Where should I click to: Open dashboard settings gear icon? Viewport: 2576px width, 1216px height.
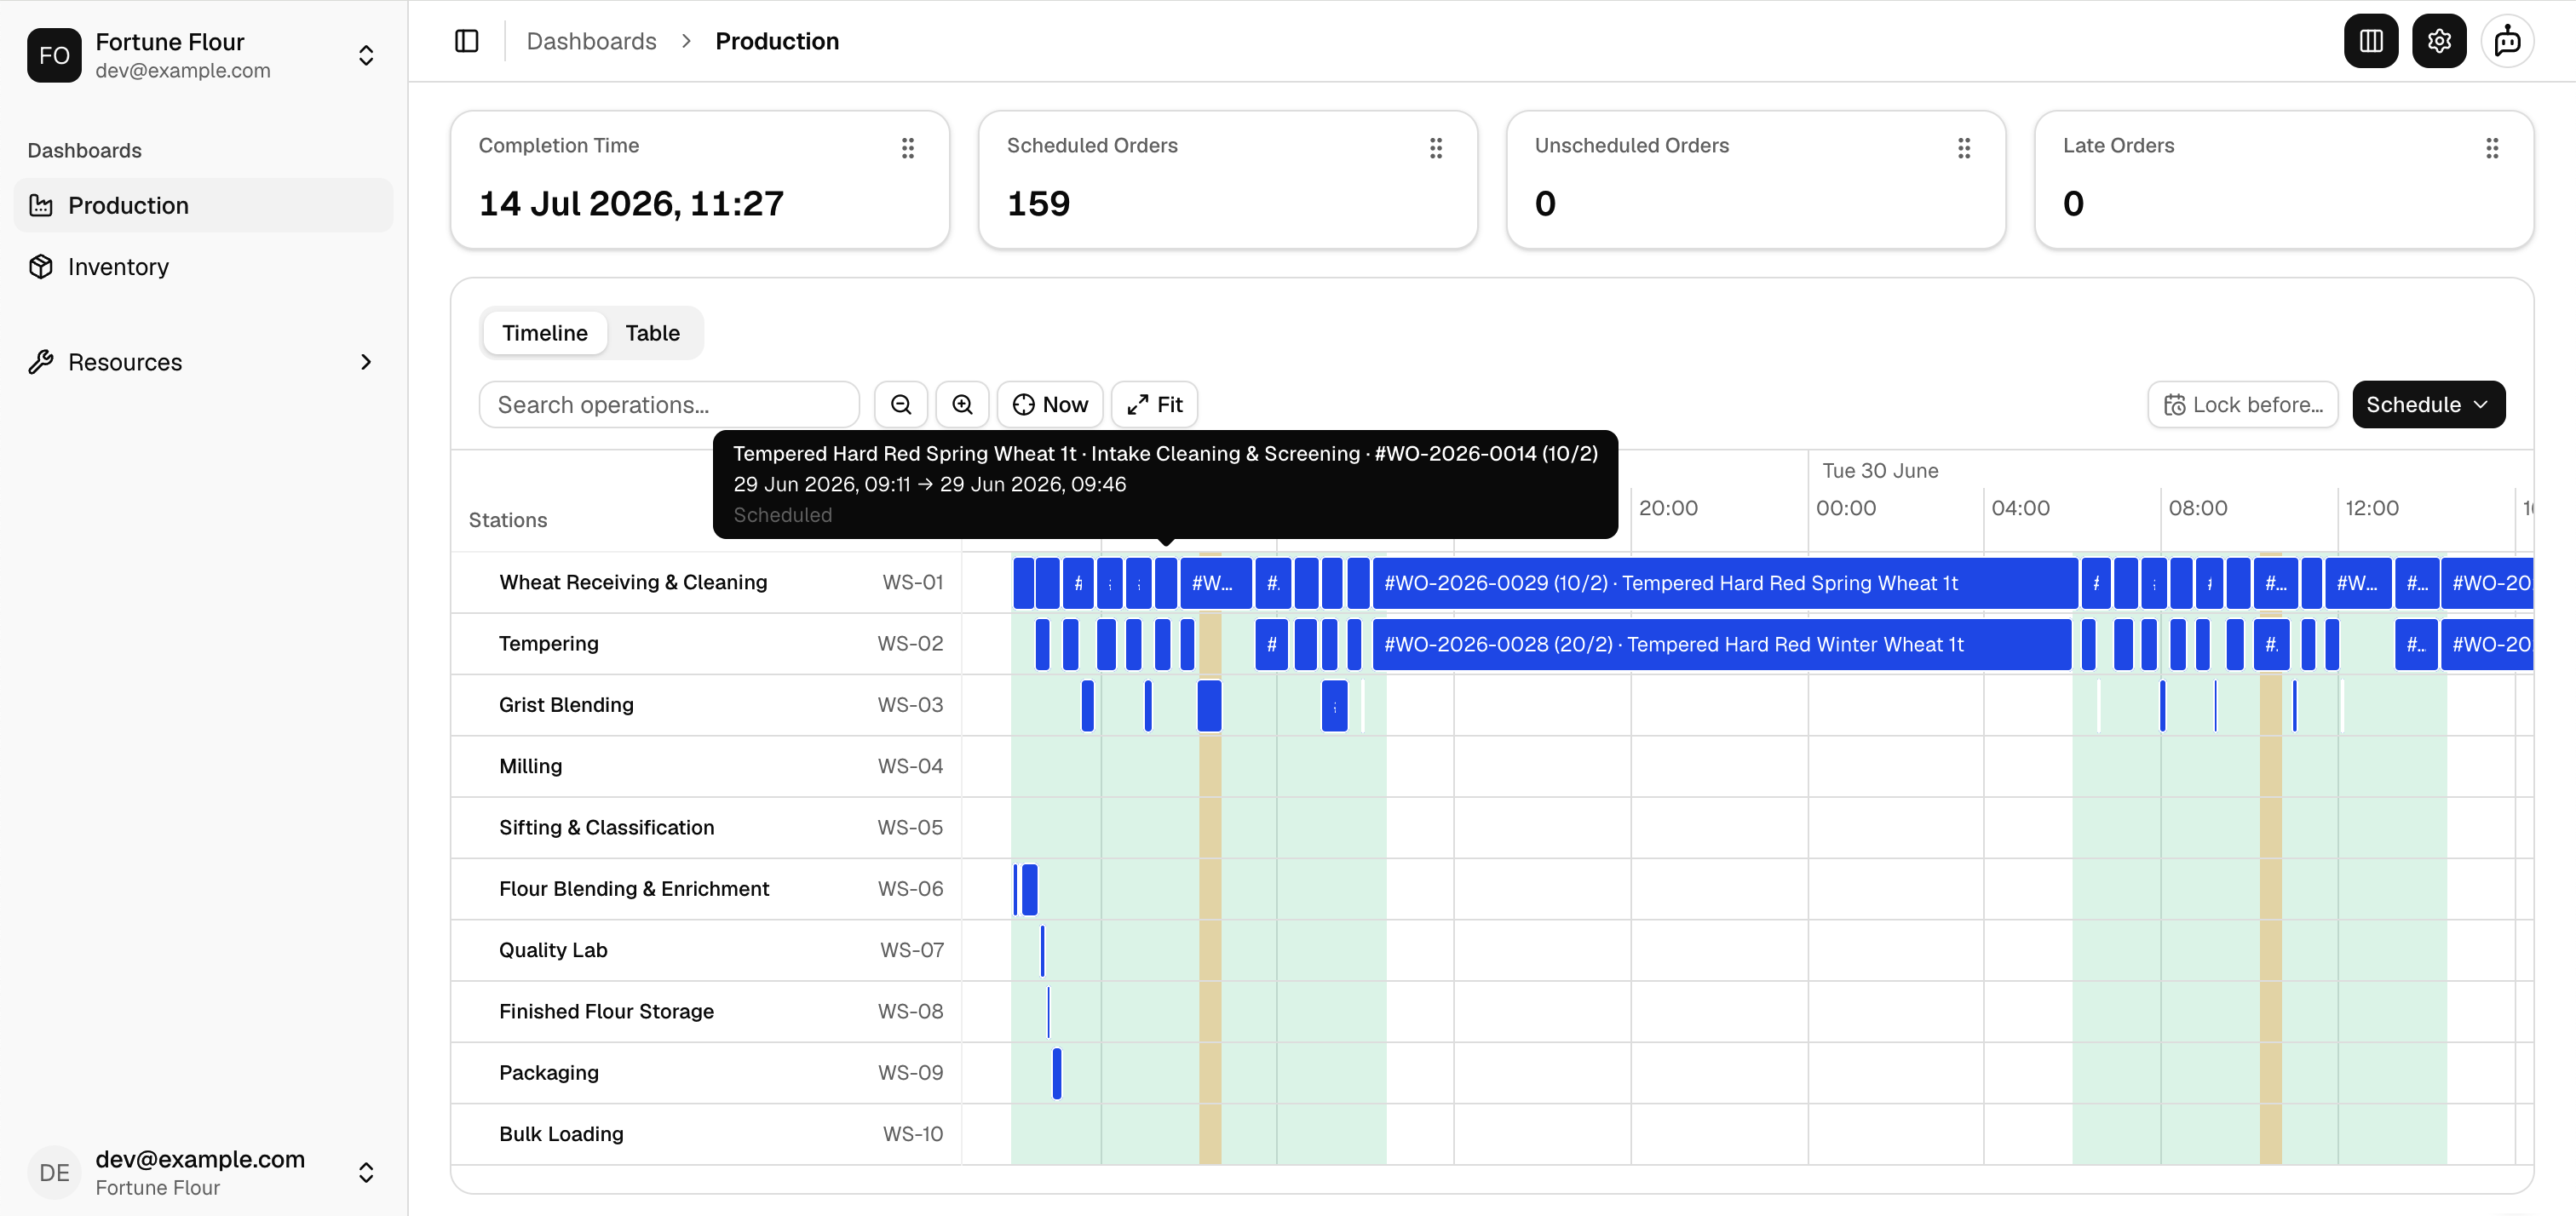(x=2439, y=41)
